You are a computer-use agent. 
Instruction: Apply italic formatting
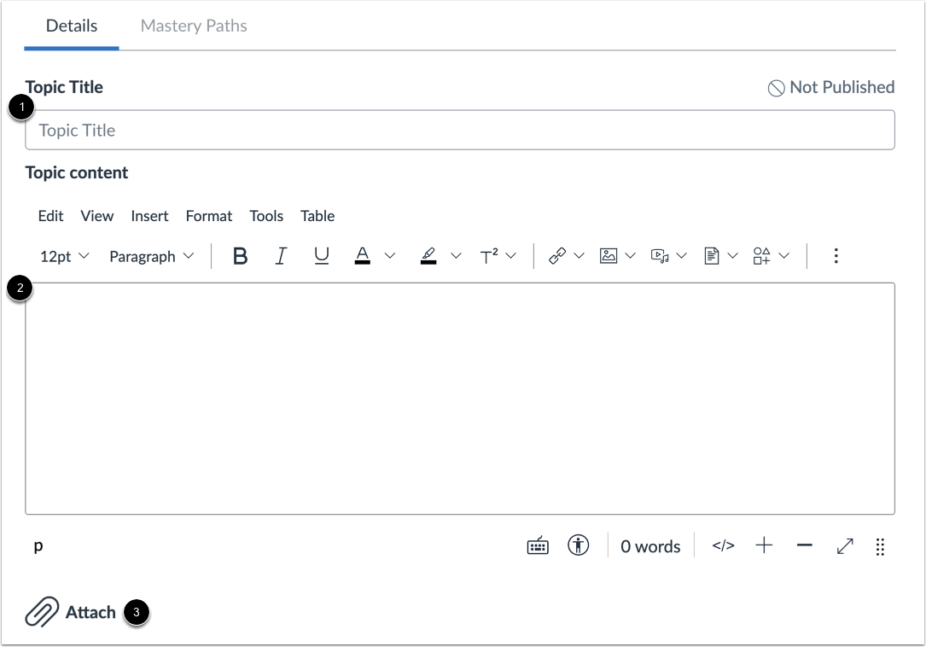point(281,255)
